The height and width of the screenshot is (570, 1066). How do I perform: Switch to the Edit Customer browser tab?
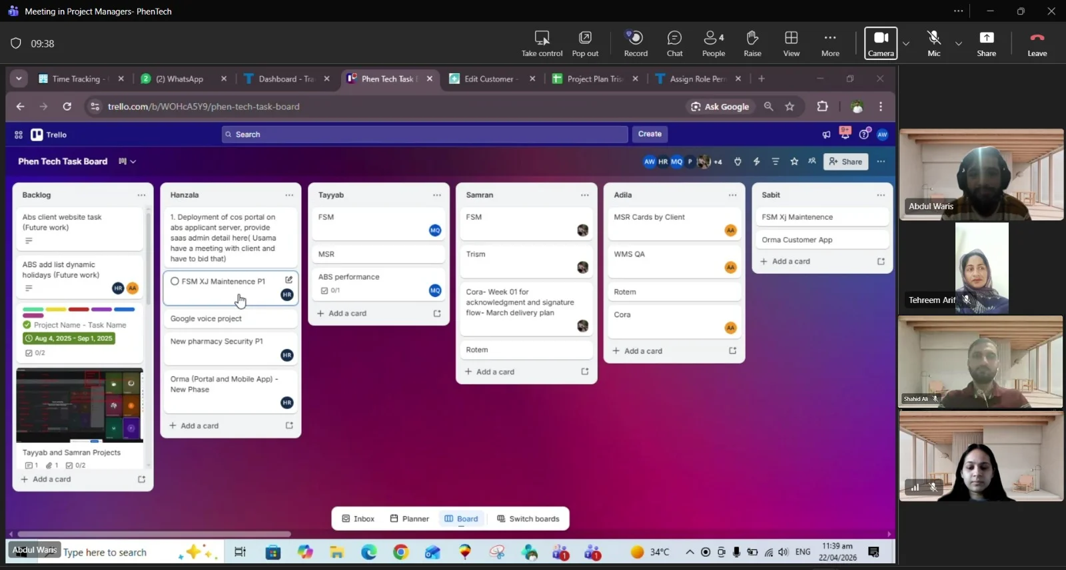[492, 79]
